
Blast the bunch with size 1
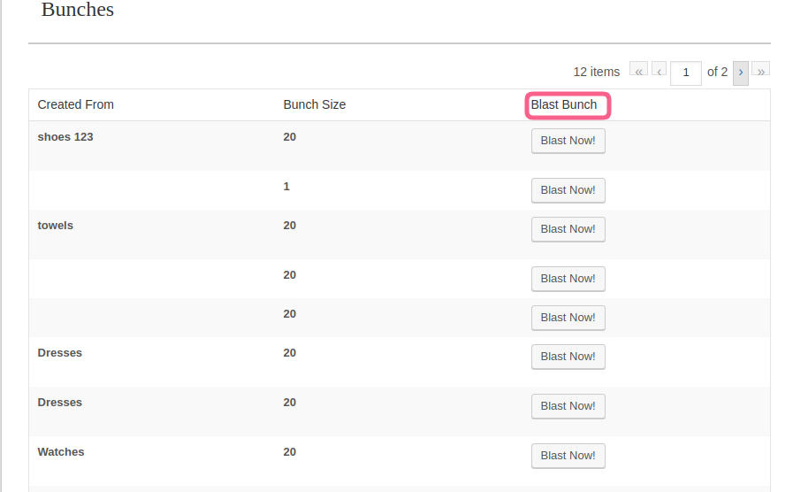(x=568, y=190)
